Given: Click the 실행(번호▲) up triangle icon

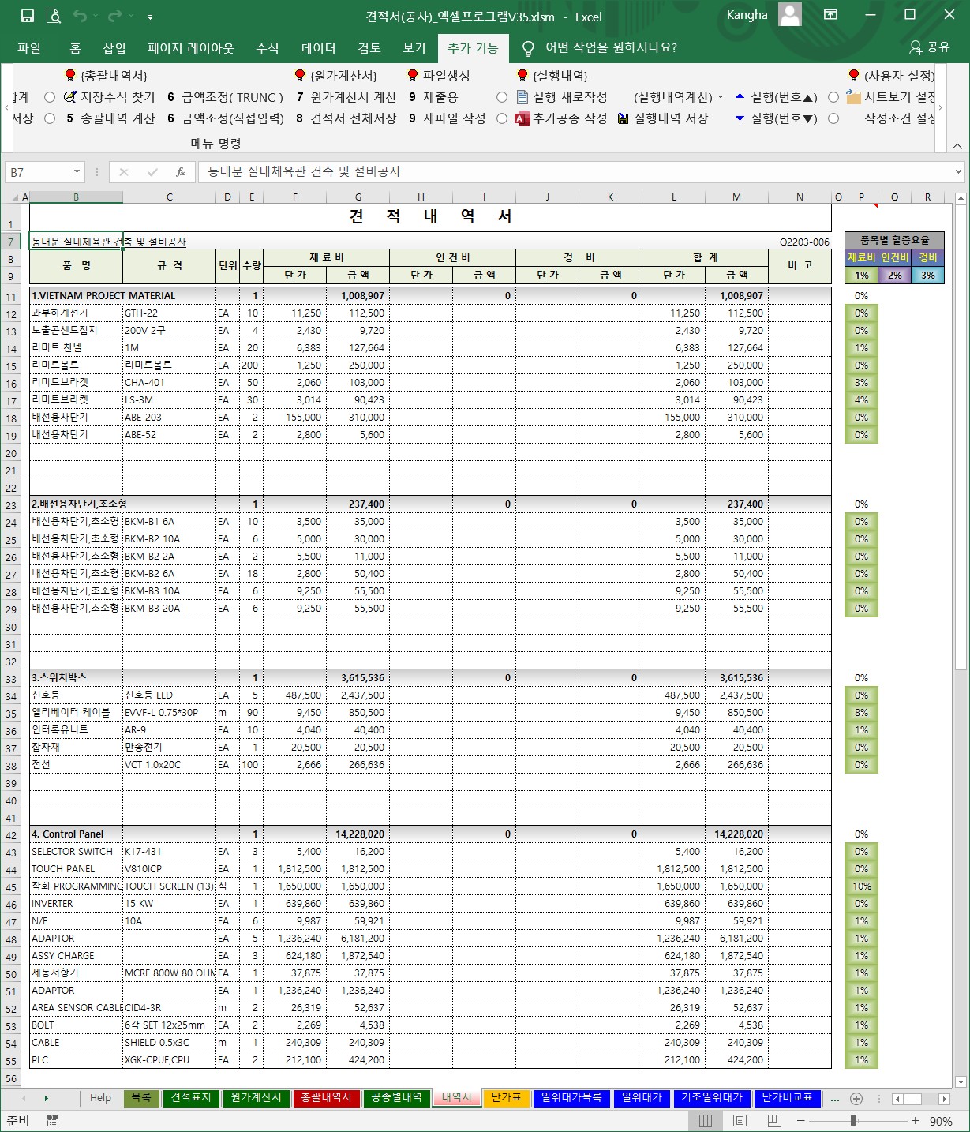Looking at the screenshot, I should (x=740, y=96).
